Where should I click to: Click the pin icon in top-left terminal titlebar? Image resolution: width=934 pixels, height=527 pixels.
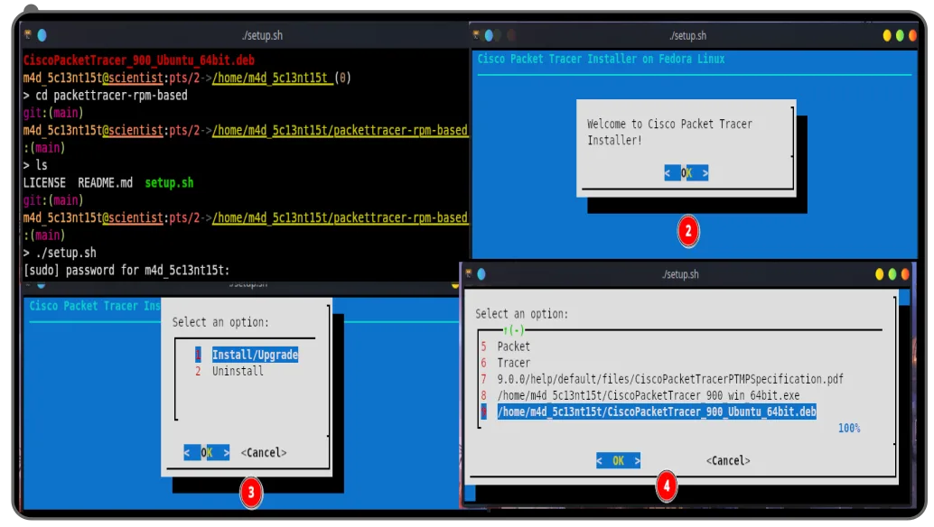[x=27, y=34]
